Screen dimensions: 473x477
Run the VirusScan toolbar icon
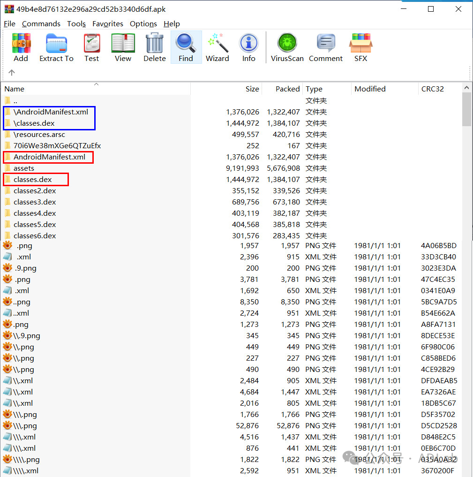point(287,47)
